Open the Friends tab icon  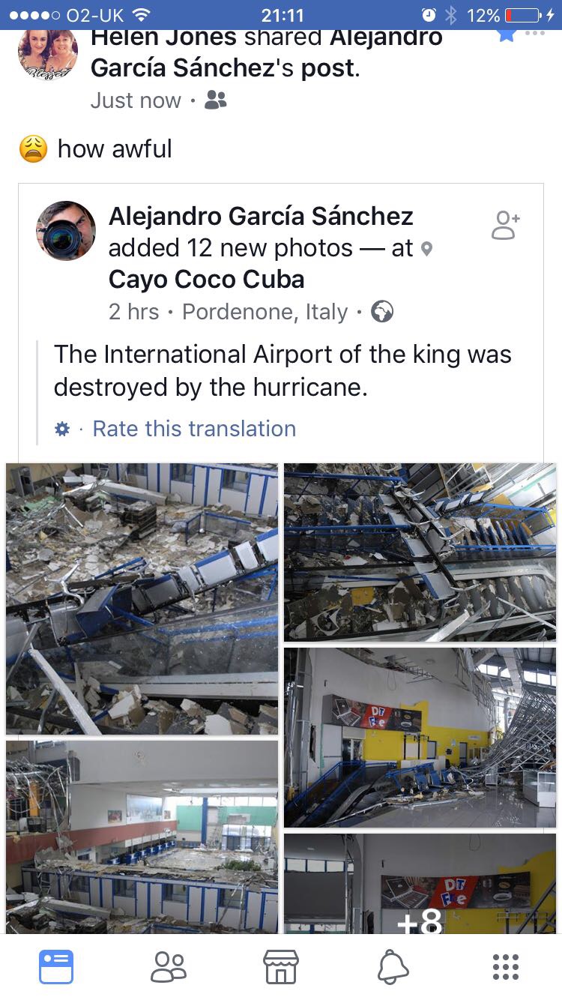169,967
